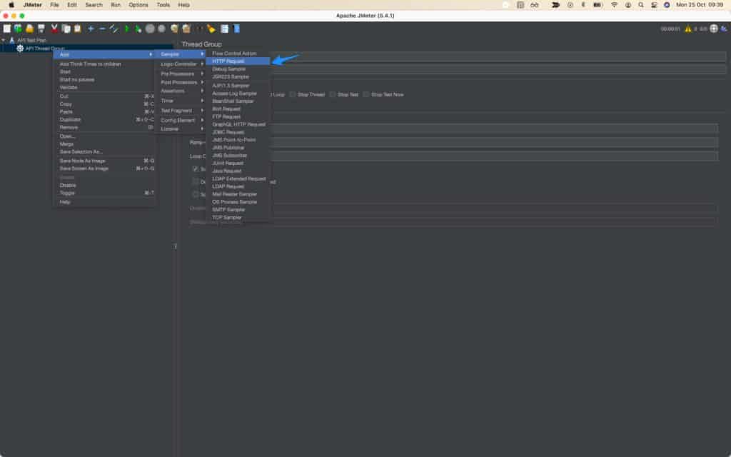
Task: Expand the Test Fragment submenu
Action: click(x=180, y=111)
